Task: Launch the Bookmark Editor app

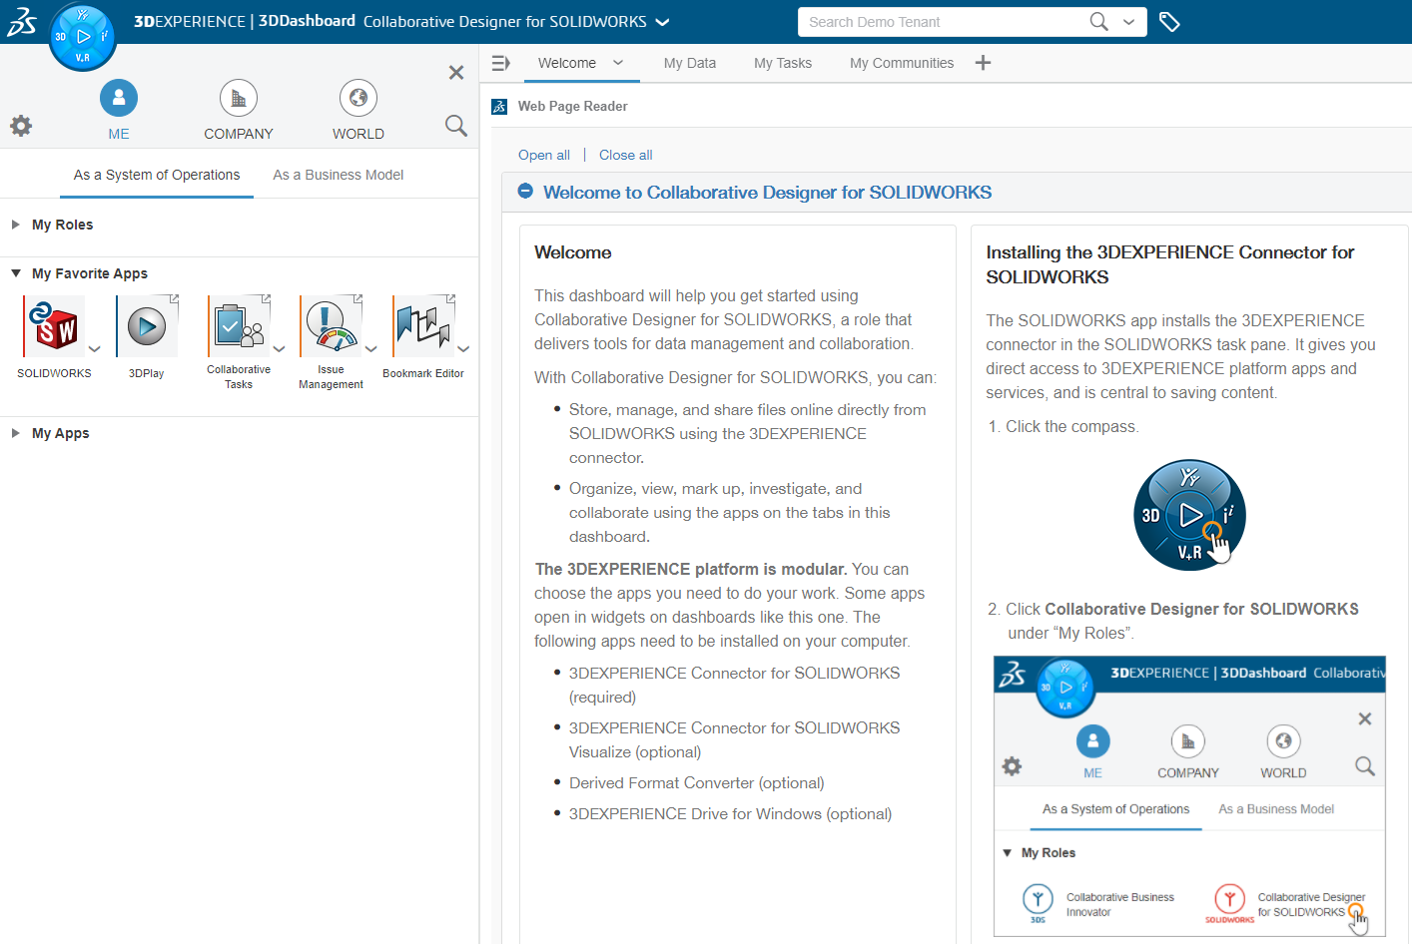Action: [422, 326]
